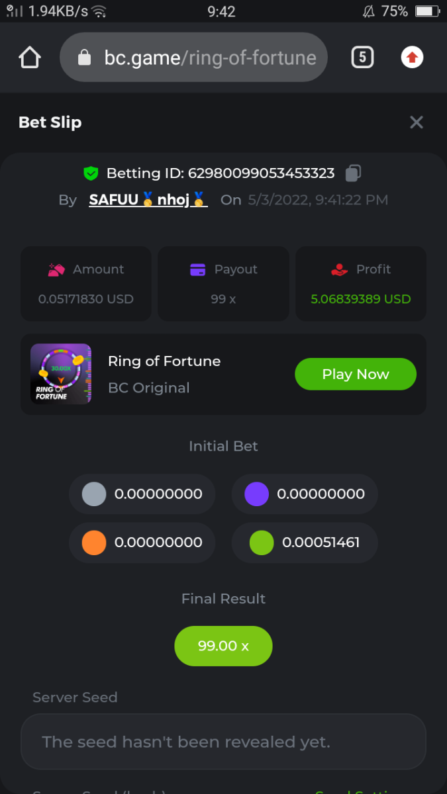Open the Ring of Fortune game thumbnail
The height and width of the screenshot is (794, 447).
61,374
